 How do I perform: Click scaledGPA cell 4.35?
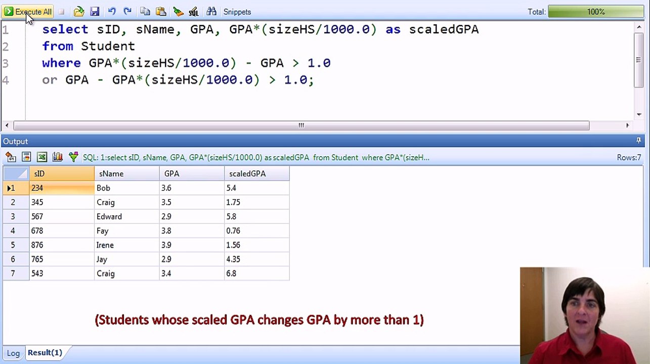point(257,259)
